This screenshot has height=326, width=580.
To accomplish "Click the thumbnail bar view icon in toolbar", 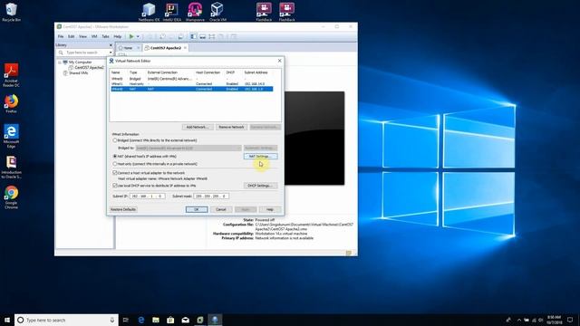I will [202, 36].
